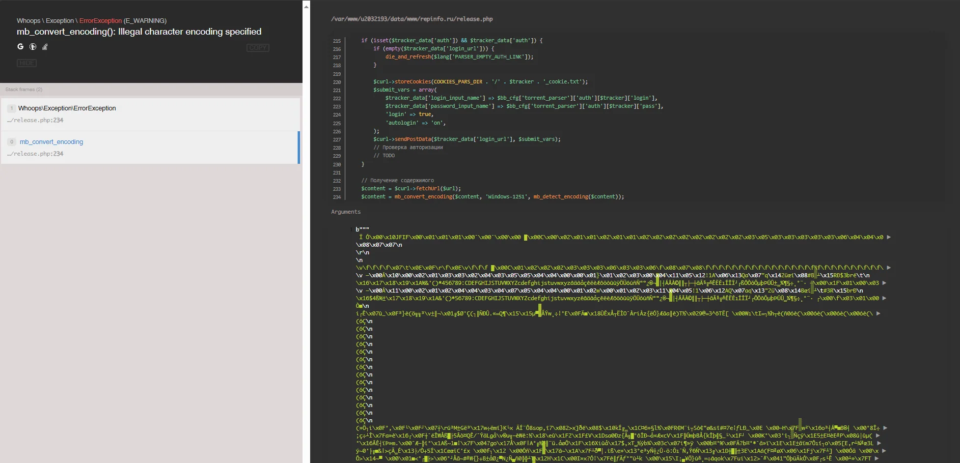
Task: Expand the argument line starting with JFIF
Action: 889,237
